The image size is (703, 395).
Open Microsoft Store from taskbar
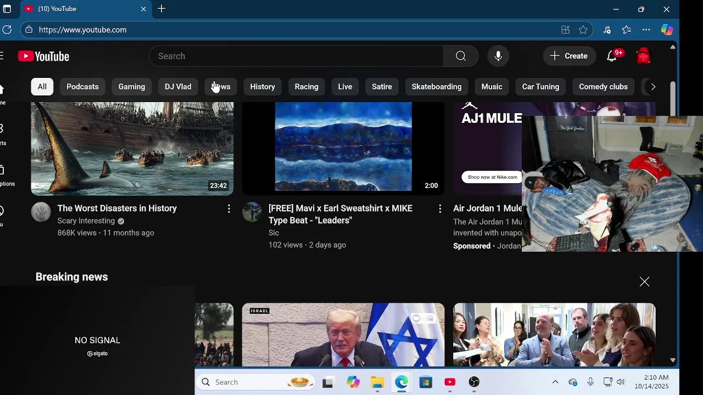pos(426,382)
